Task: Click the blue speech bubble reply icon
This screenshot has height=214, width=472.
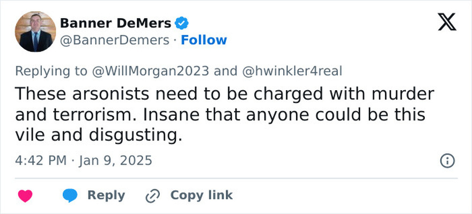Action: (x=70, y=196)
